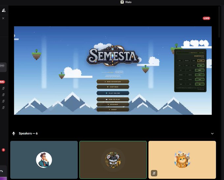This screenshot has height=180, width=224.
Task: Open the How To Play guide
Action: click(x=113, y=99)
